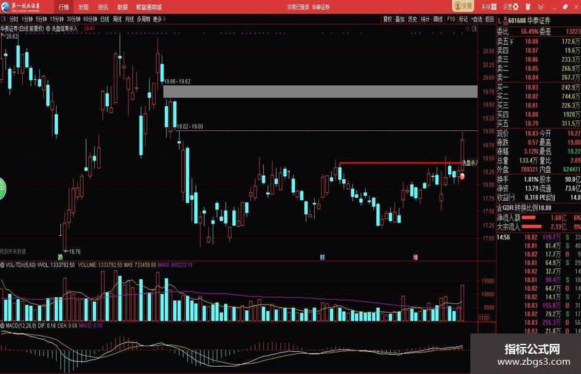
Task: Click the X100 volume scale label
Action: pyautogui.click(x=483, y=318)
